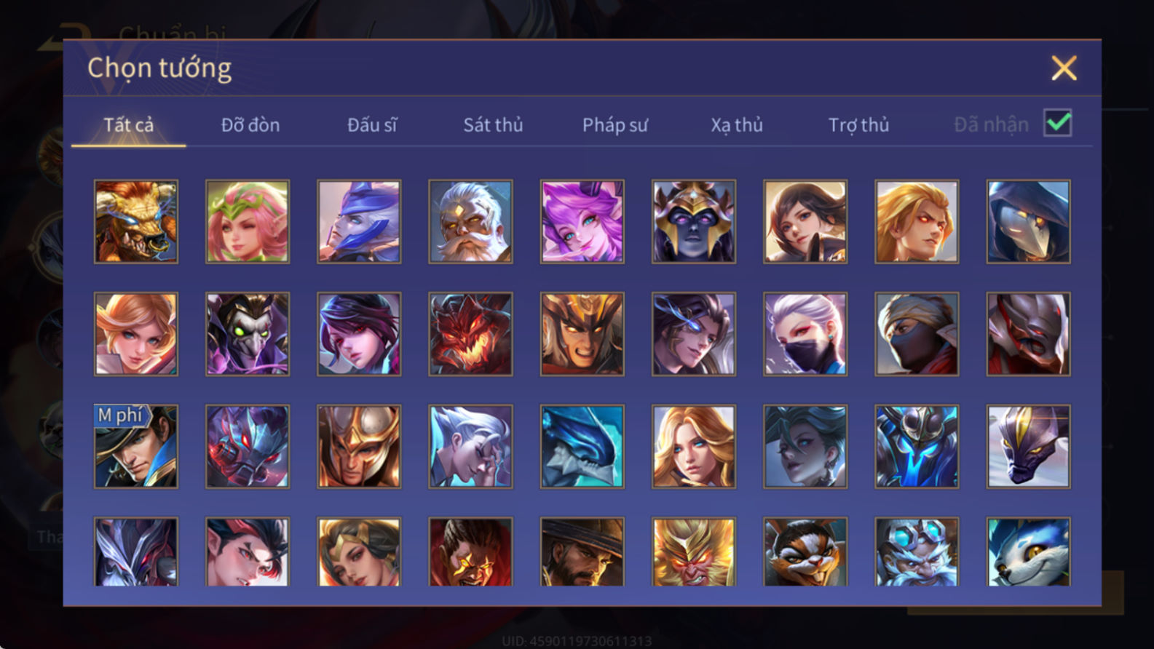The width and height of the screenshot is (1154, 649).
Task: Open the "Sát thủ" tab
Action: coord(493,125)
